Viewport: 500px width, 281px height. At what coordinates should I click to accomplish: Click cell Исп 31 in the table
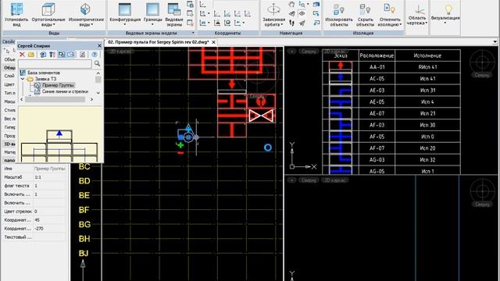pyautogui.click(x=427, y=91)
